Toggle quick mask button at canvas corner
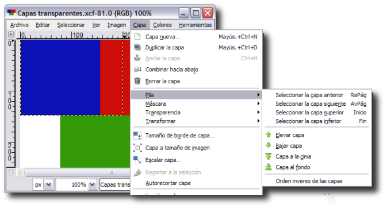387x208 pixels. (x=11, y=173)
